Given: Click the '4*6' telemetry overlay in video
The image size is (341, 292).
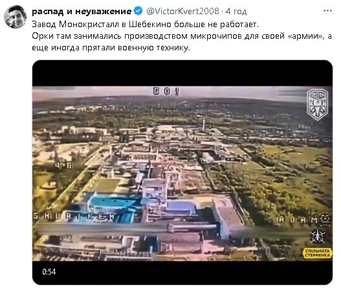Looking at the screenshot, I should [x=63, y=165].
